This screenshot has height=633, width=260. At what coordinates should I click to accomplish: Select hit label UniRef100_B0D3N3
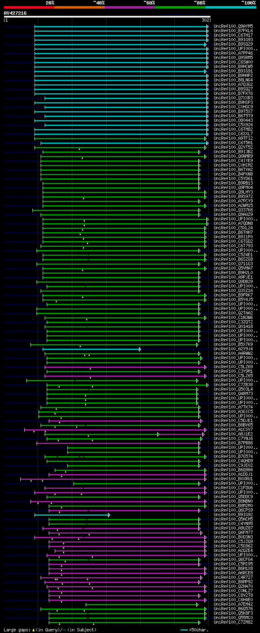coord(234,537)
